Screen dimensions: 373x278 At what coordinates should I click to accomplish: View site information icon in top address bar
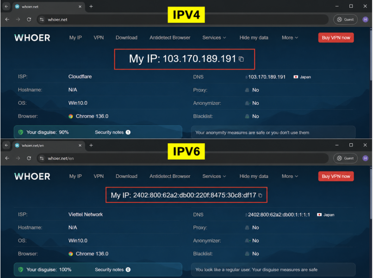[42, 19]
